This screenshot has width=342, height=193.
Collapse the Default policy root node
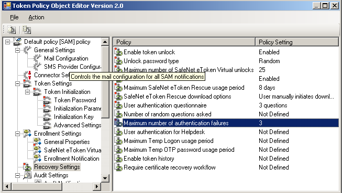[x=7, y=42]
